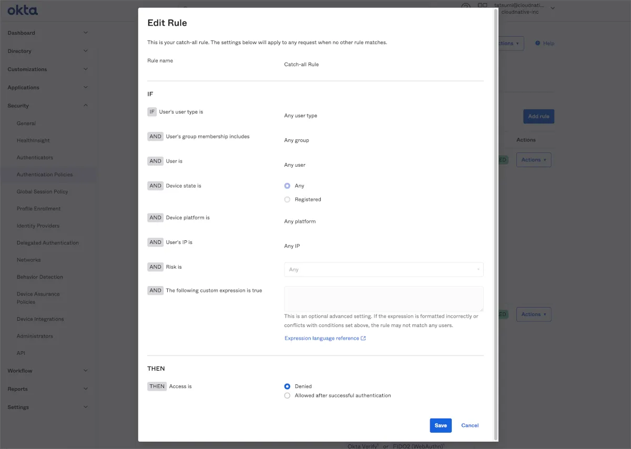Click the Okta logo
The width and height of the screenshot is (631, 449).
click(23, 10)
